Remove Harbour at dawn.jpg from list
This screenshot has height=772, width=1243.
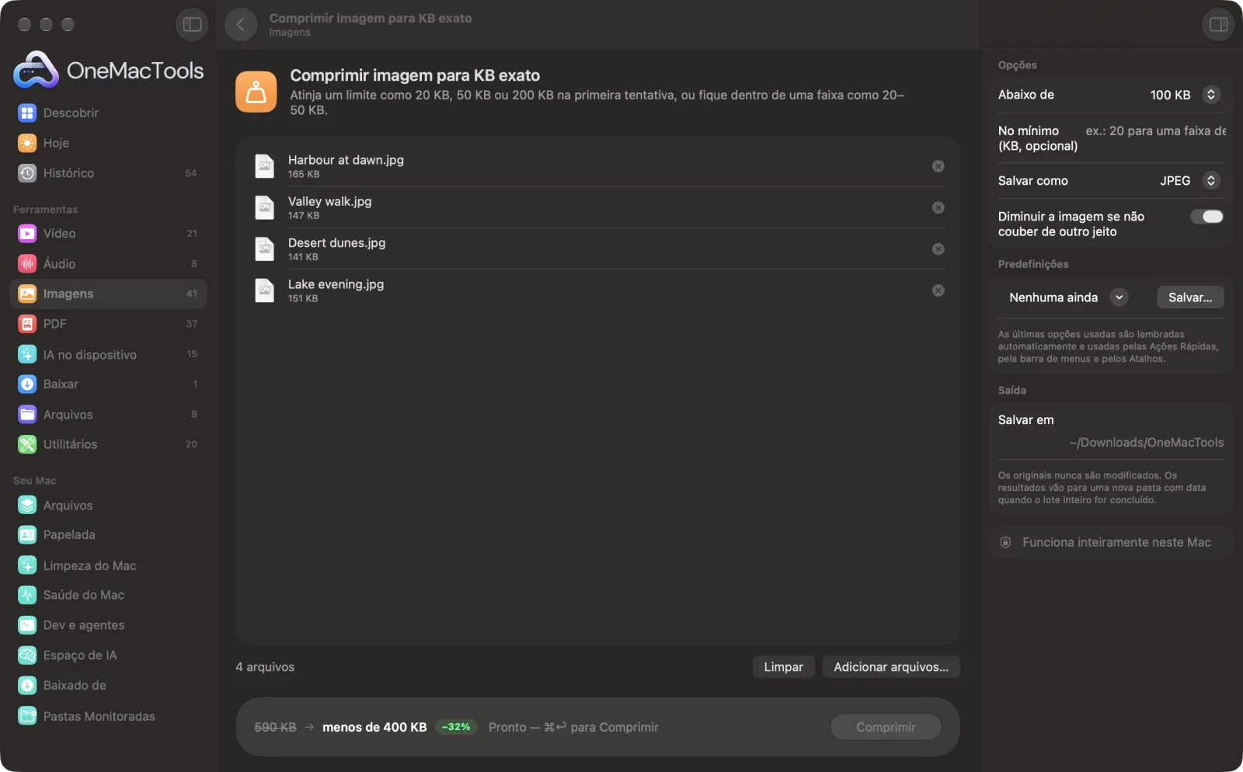(x=938, y=166)
